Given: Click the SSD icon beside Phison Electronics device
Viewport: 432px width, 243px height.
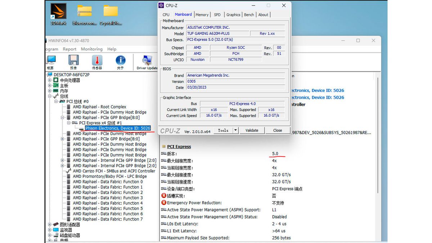Looking at the screenshot, I should click(x=81, y=129).
